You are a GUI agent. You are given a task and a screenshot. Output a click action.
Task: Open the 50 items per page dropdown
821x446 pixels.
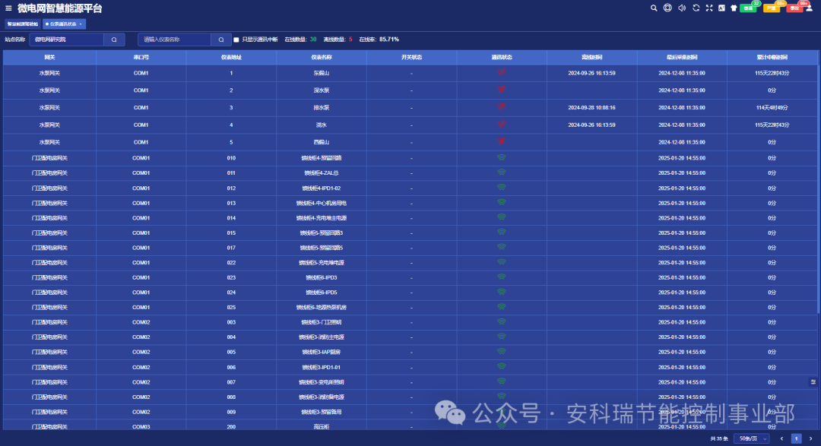coord(752,438)
